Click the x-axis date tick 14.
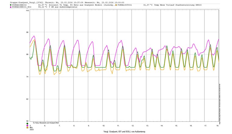The height and width of the screenshot is (134, 232). pos(161,125)
